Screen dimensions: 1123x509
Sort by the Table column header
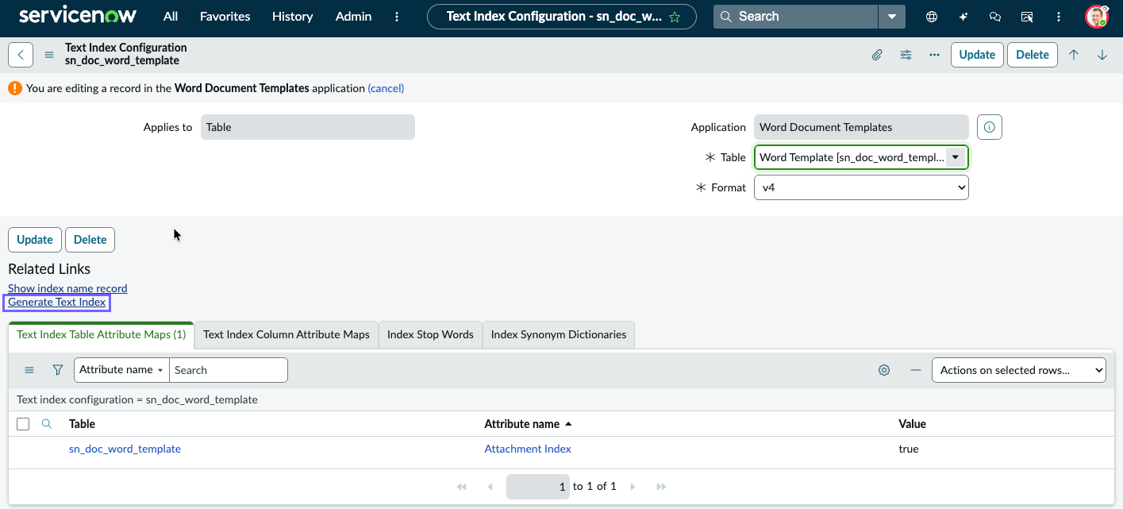click(x=83, y=424)
